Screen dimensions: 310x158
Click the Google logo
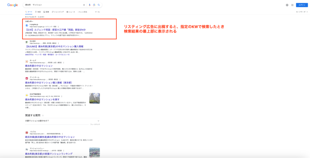click(12, 5)
